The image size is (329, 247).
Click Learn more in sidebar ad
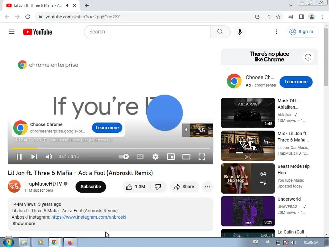tap(296, 82)
